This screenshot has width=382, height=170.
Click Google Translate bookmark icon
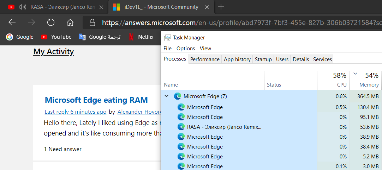pyautogui.click(x=82, y=37)
